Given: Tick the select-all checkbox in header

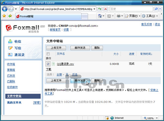Looking at the screenshot, I should pyautogui.click(x=48, y=54).
